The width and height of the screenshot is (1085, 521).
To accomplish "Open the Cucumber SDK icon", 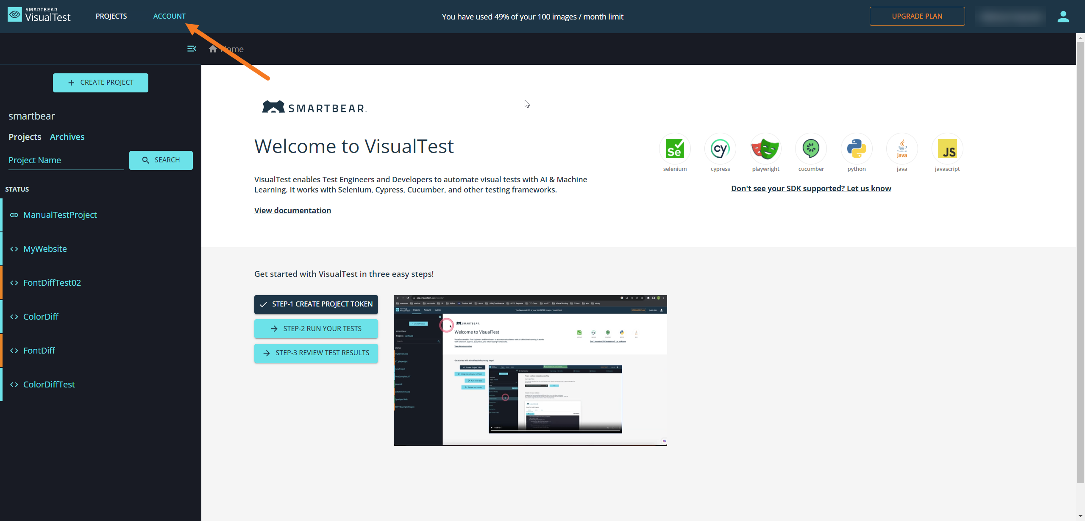I will coord(811,149).
